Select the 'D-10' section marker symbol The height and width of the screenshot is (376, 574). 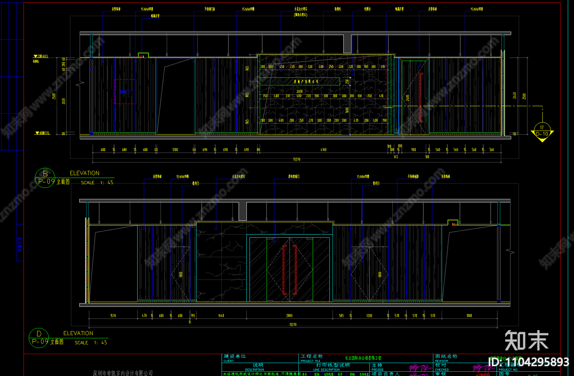pyautogui.click(x=542, y=132)
